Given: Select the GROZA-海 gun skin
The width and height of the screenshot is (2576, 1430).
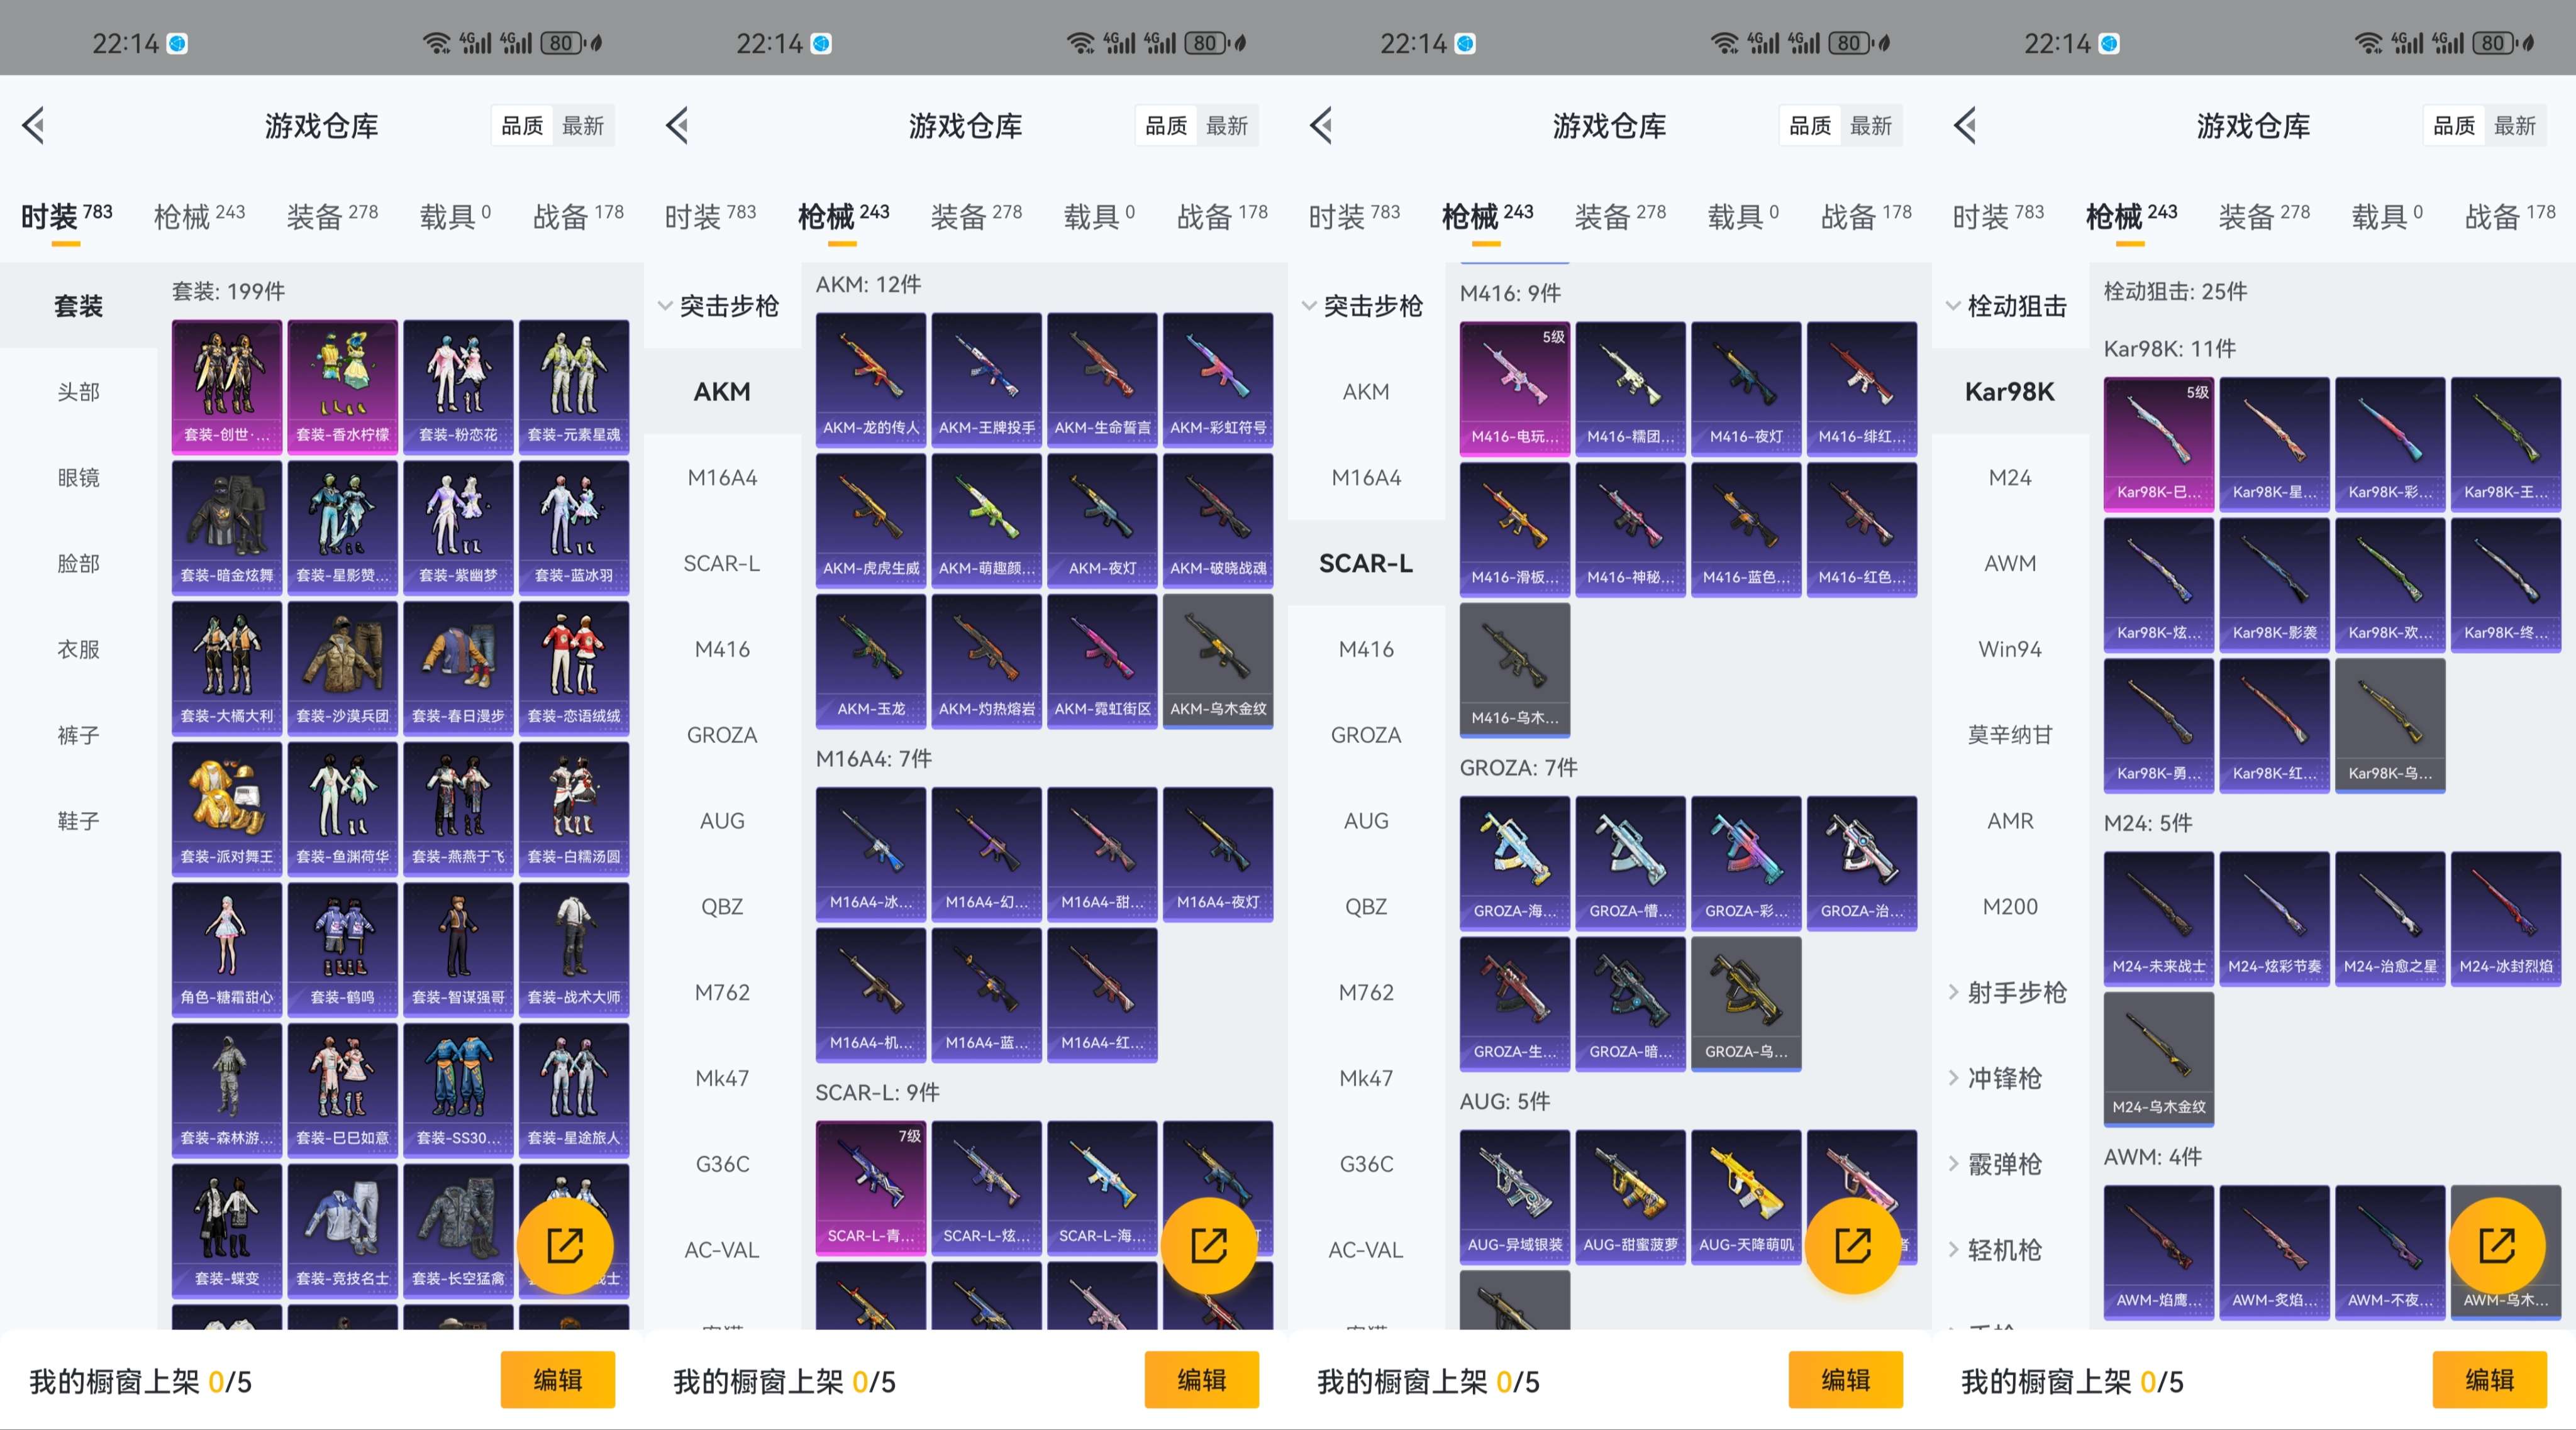Looking at the screenshot, I should [x=1515, y=864].
